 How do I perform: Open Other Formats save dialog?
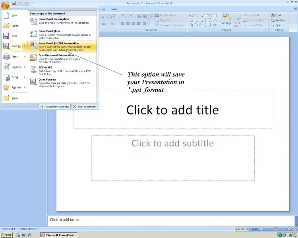coord(62,83)
